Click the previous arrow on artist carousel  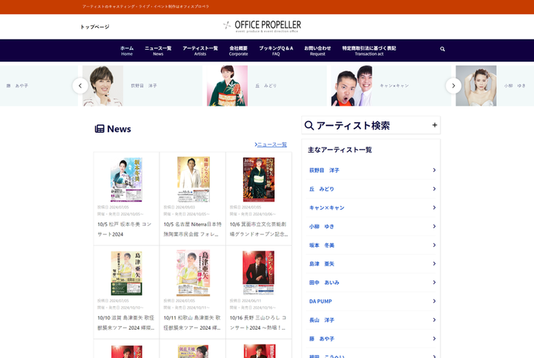80,86
